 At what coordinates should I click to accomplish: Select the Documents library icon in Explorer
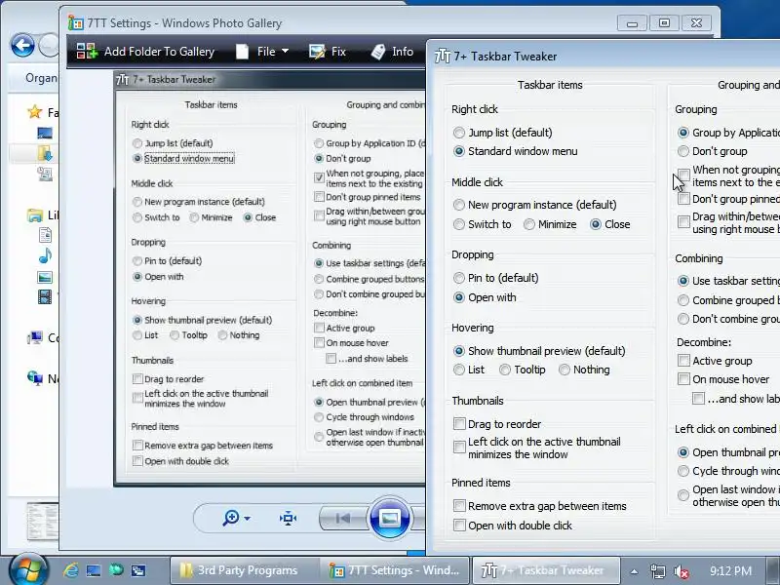[45, 235]
